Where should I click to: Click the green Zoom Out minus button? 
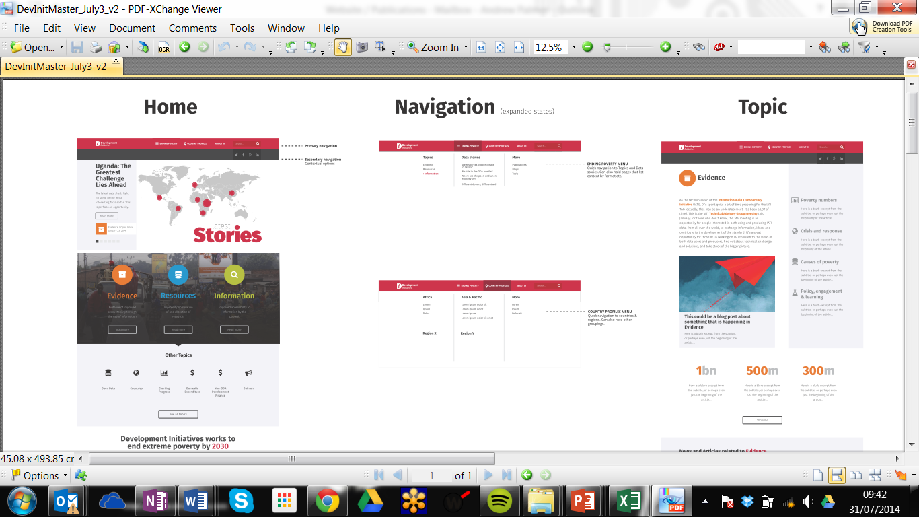pyautogui.click(x=587, y=47)
